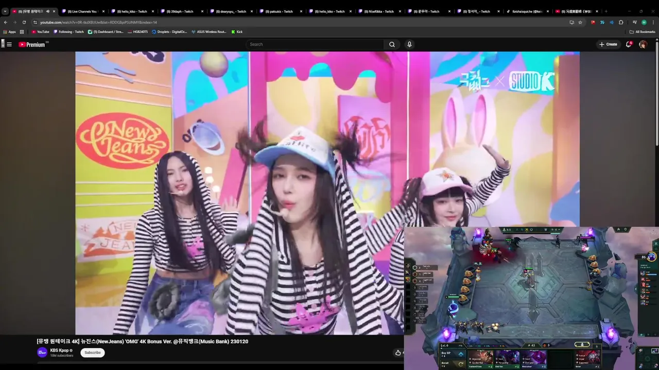Screen dimensions: 659x370
Task: Switch to the dearyuyu_ - Twitch tab
Action: pyautogui.click(x=230, y=11)
